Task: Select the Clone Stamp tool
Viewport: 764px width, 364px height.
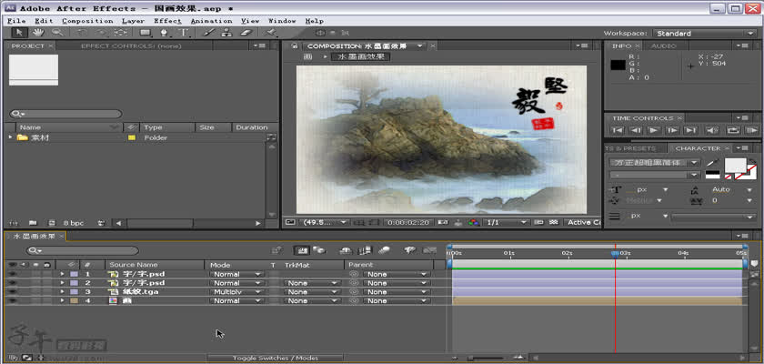Action: coord(226,33)
